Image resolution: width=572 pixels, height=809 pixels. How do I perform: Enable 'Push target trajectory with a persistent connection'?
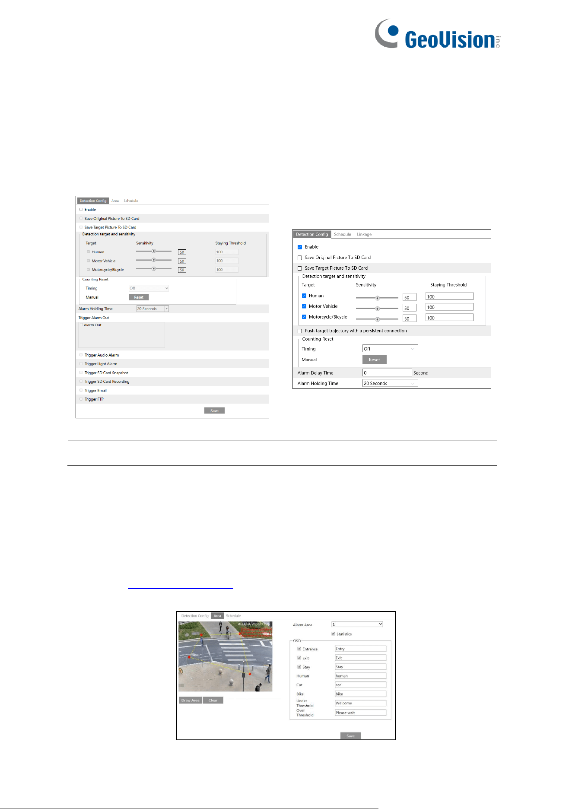[x=300, y=331]
